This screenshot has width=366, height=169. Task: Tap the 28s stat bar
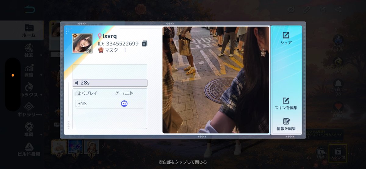110,83
